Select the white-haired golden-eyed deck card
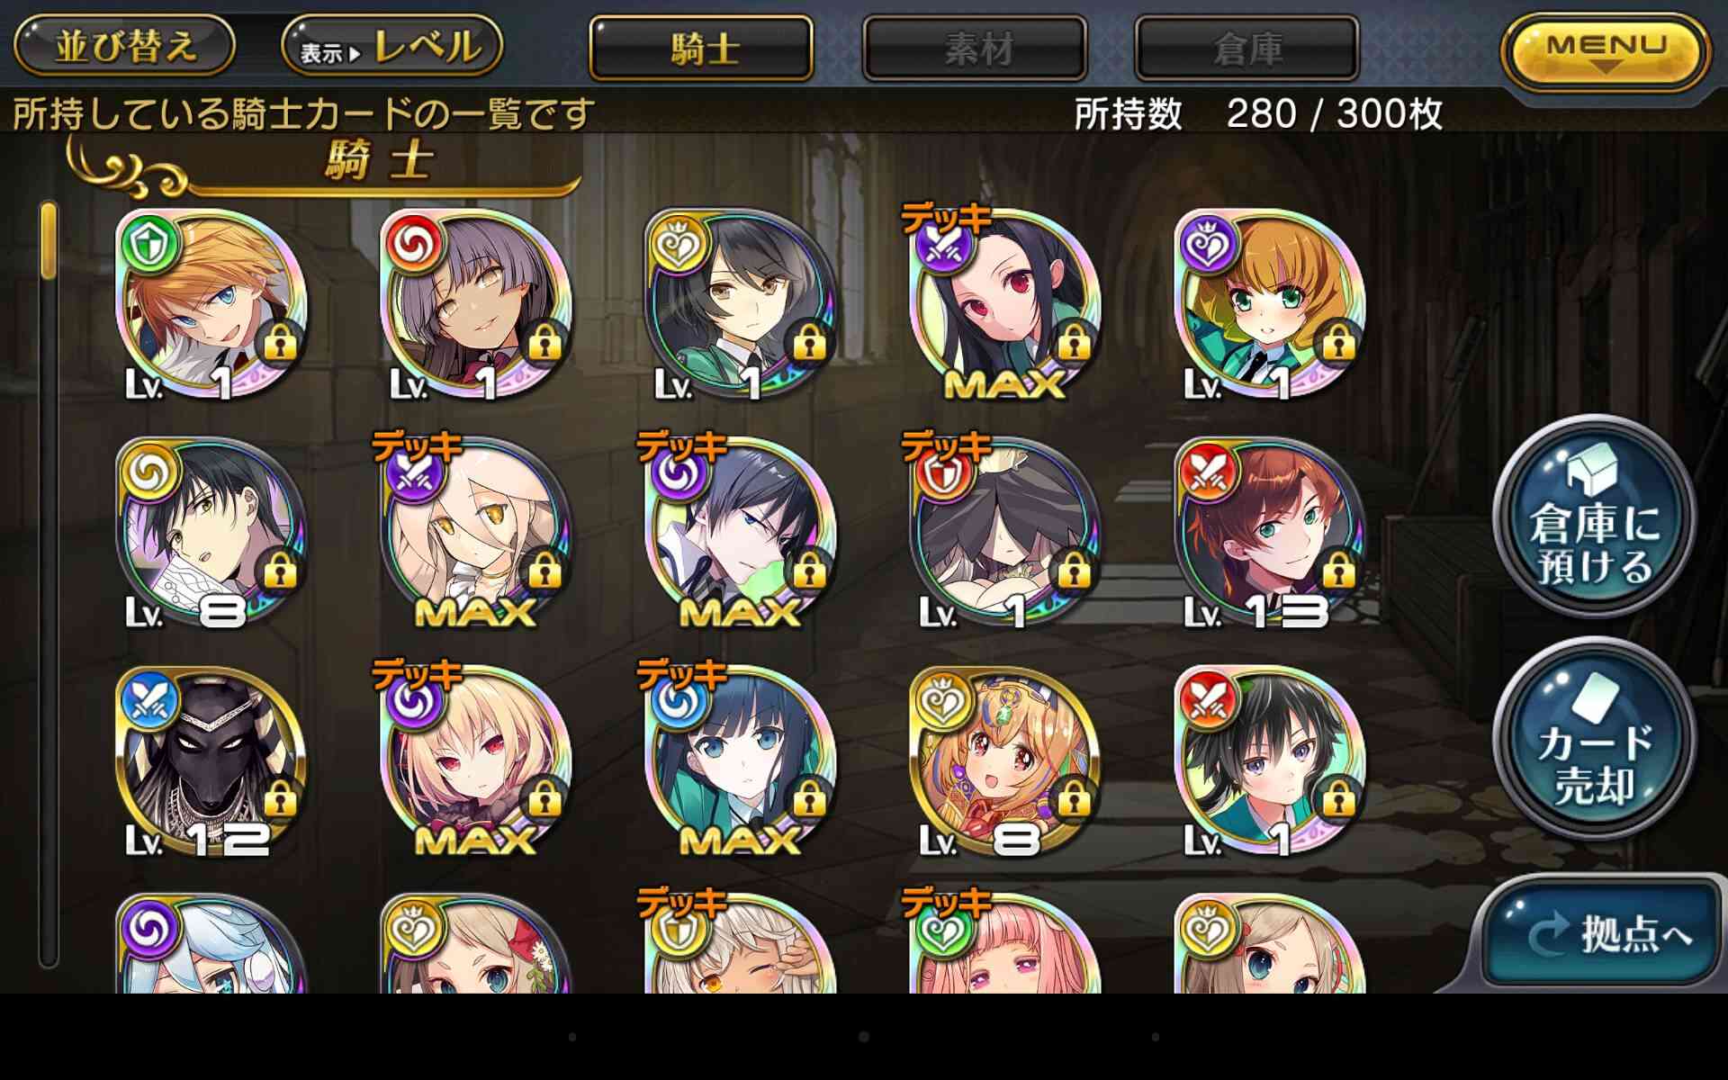 point(475,534)
